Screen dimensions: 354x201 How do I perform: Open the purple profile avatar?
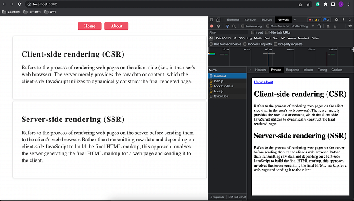point(341,4)
